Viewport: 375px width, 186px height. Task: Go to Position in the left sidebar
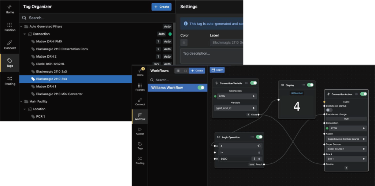point(10,27)
